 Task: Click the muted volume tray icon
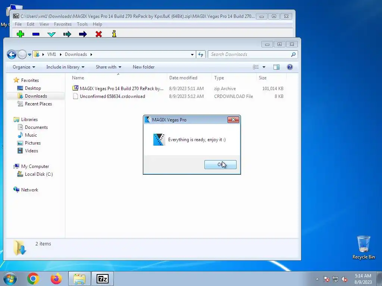[x=344, y=279]
